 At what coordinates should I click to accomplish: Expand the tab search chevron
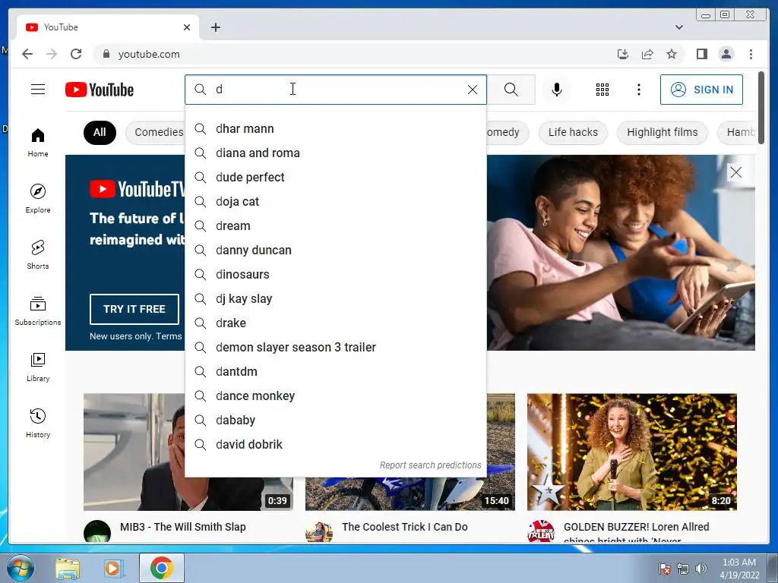(679, 27)
